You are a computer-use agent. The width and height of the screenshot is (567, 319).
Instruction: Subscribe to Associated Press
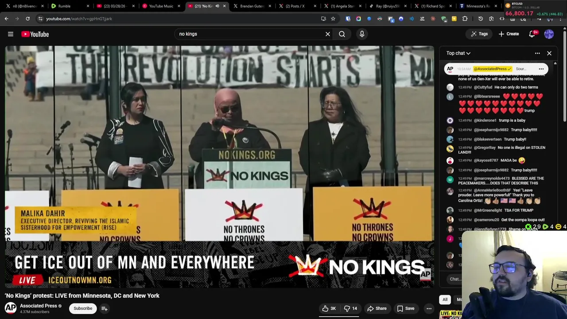pos(83,308)
